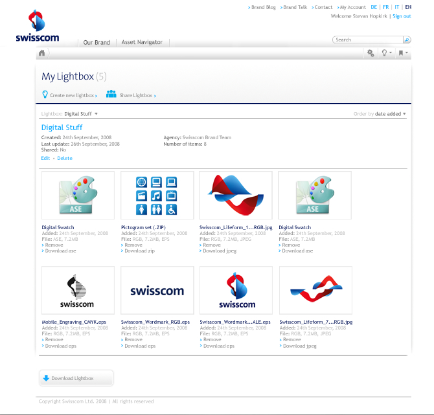Remove Swisscom_Wordmark_RGB item
Viewport: 434px width, 415px height.
[x=133, y=339]
